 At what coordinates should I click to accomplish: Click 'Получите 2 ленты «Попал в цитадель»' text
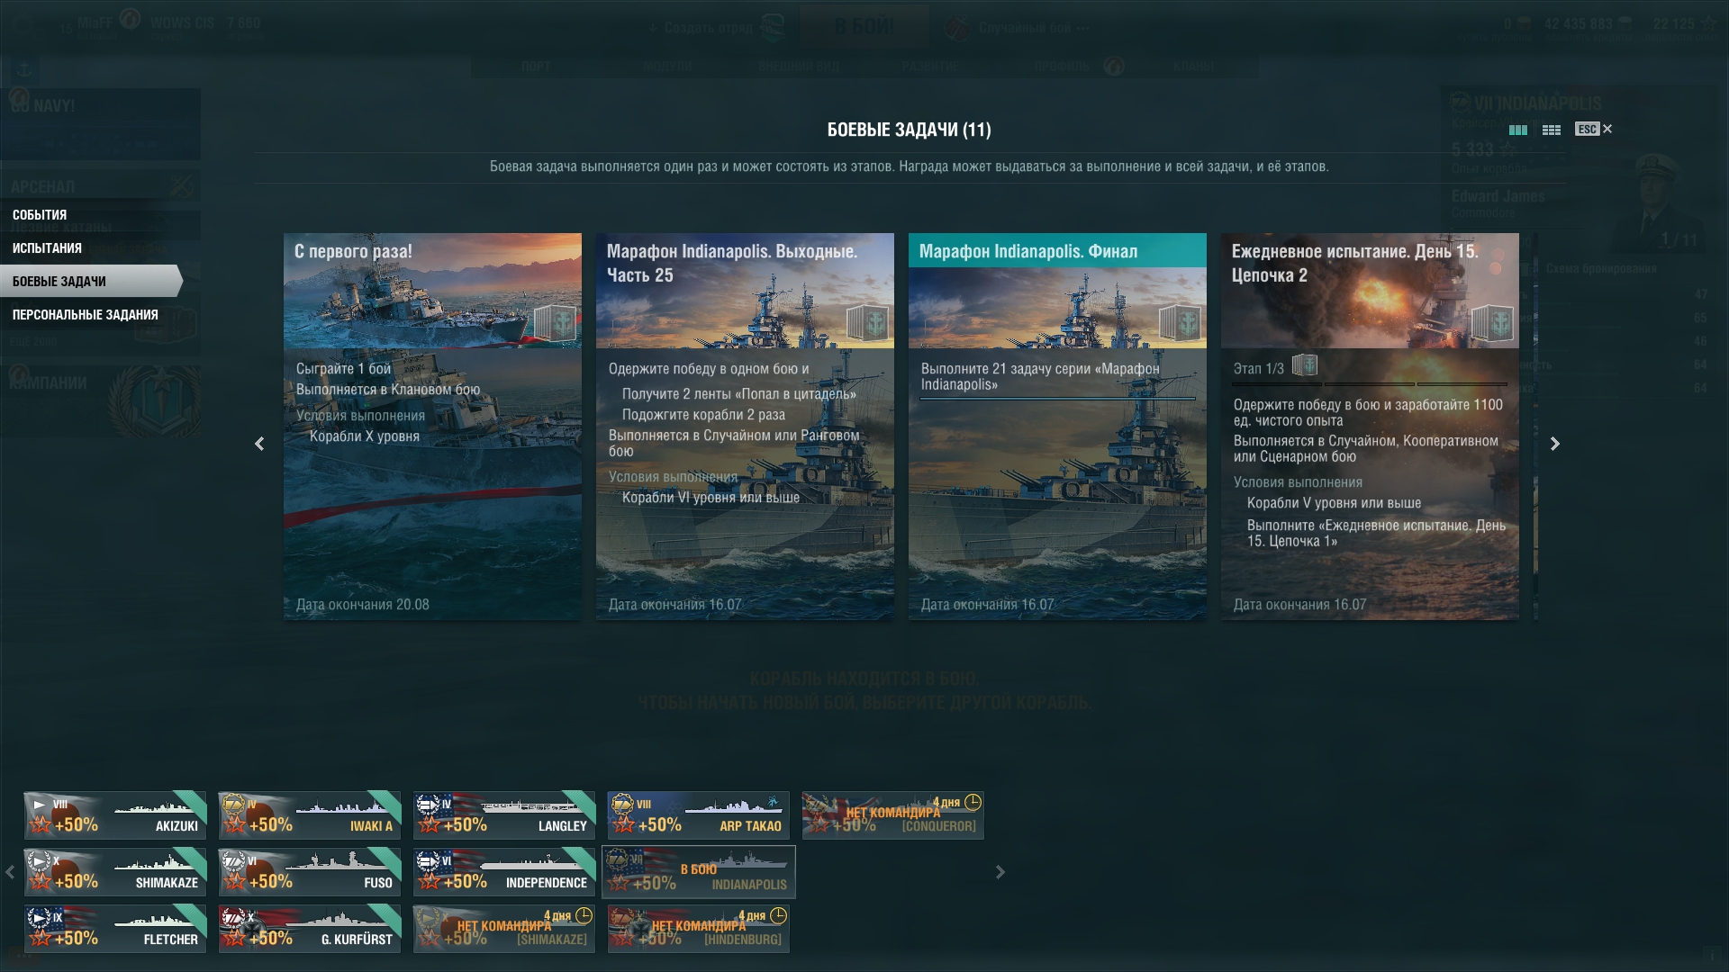[739, 394]
